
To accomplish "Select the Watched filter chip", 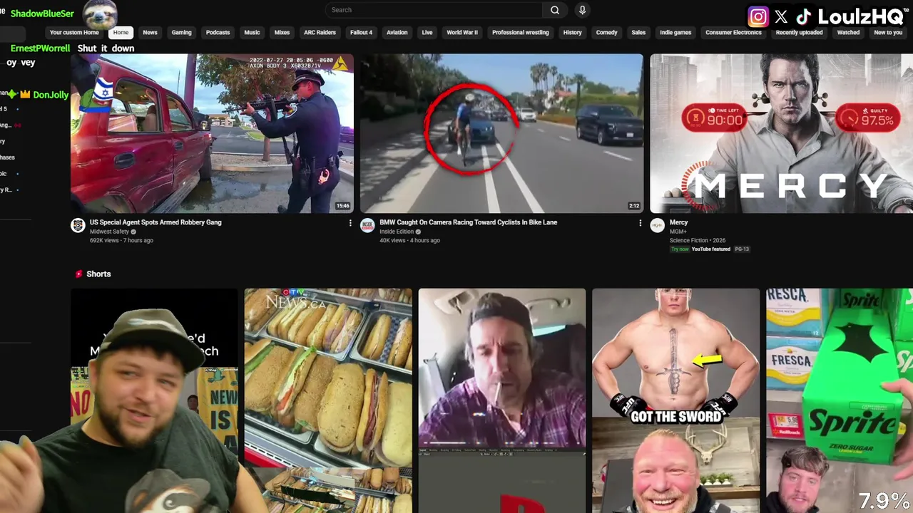I will click(848, 33).
